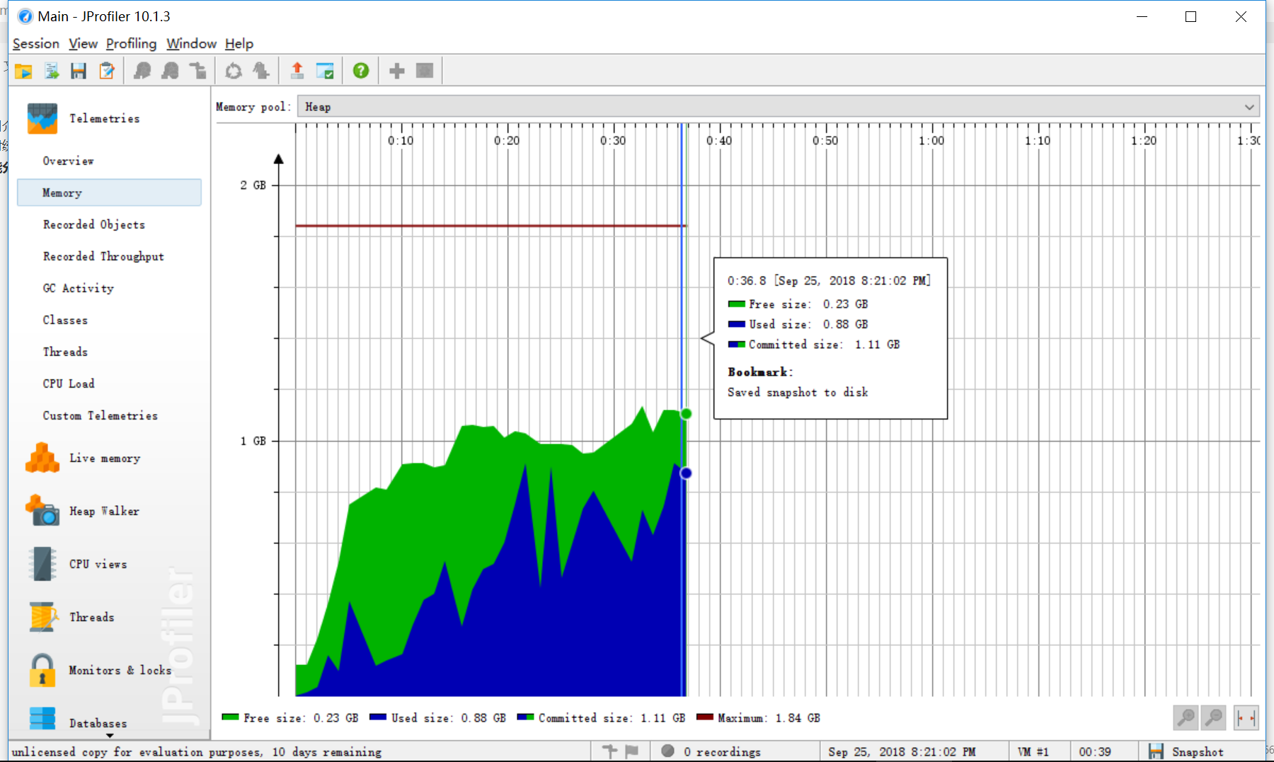Click the 'VM #1' status entry
The image size is (1274, 762).
[1033, 751]
